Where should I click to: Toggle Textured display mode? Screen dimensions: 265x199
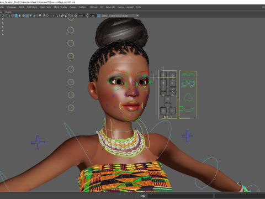tap(27, 15)
